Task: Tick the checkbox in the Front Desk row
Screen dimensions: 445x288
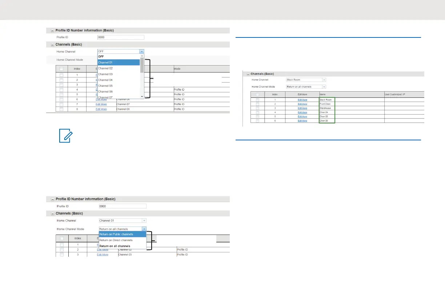Action: pyautogui.click(x=258, y=104)
